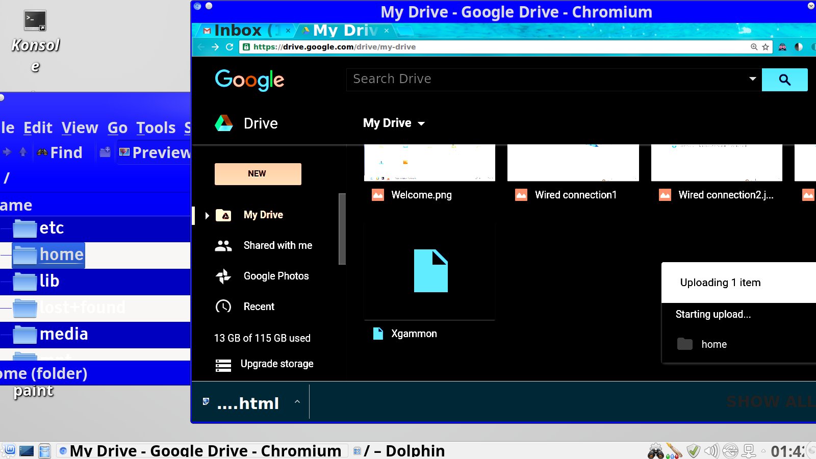
Task: Expand the hidden system tray icons arrow
Action: point(763,451)
